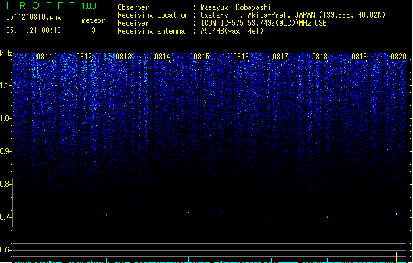The image size is (413, 263).
Task: Click the 0813 time marker
Action: tap(123, 57)
